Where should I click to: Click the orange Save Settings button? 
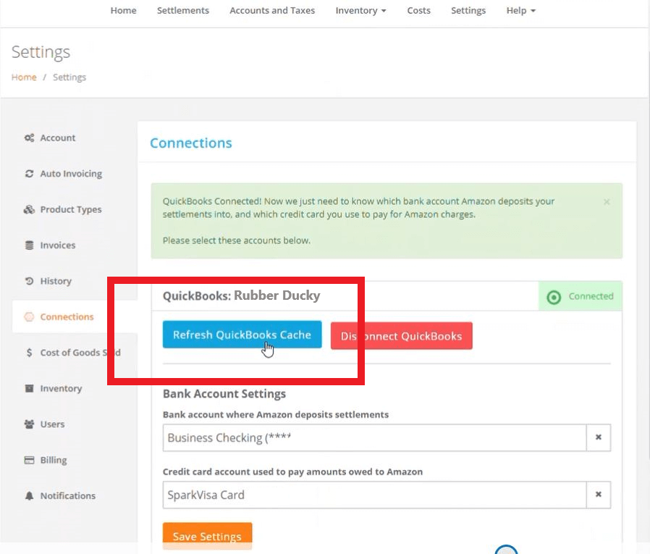click(207, 536)
